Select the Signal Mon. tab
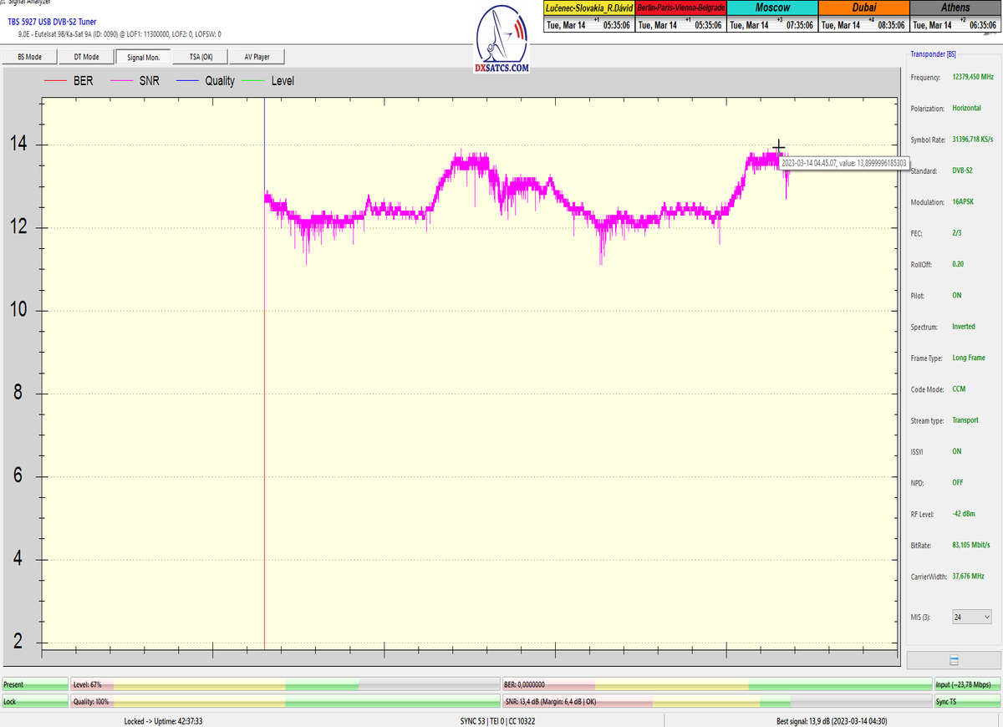1003x727 pixels. (x=143, y=57)
